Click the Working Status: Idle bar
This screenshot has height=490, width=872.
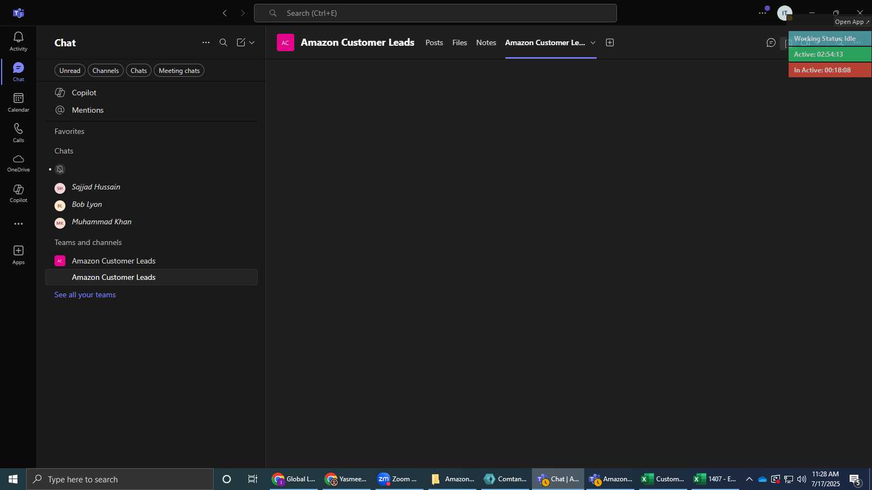(829, 39)
